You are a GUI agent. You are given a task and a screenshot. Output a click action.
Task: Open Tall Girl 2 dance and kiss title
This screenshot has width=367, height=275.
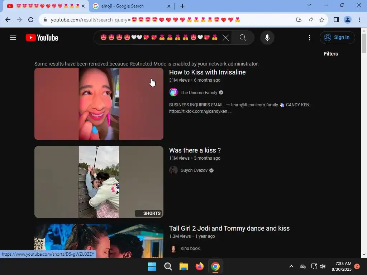[x=229, y=228]
